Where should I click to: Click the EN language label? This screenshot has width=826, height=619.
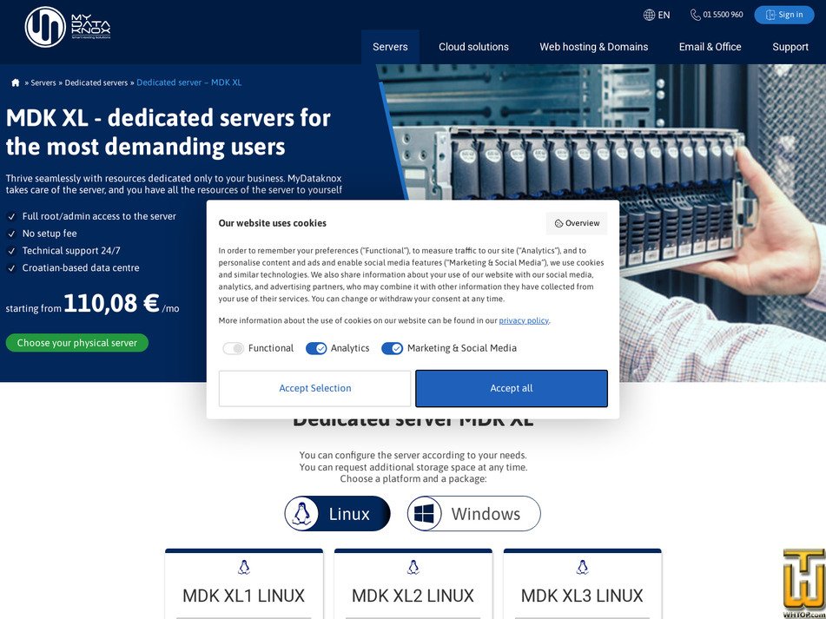point(664,15)
